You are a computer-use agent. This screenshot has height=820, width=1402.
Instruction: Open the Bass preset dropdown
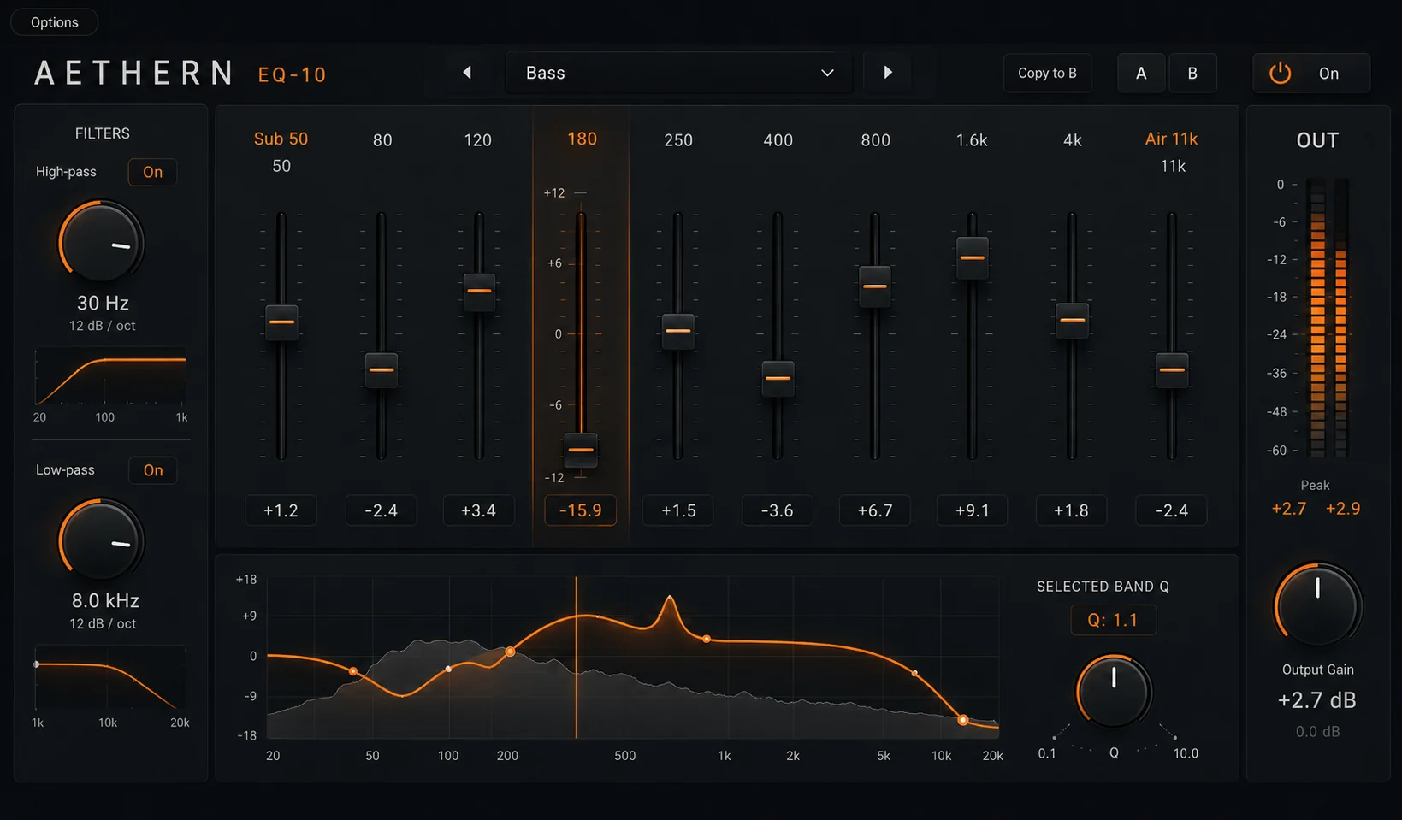[679, 73]
